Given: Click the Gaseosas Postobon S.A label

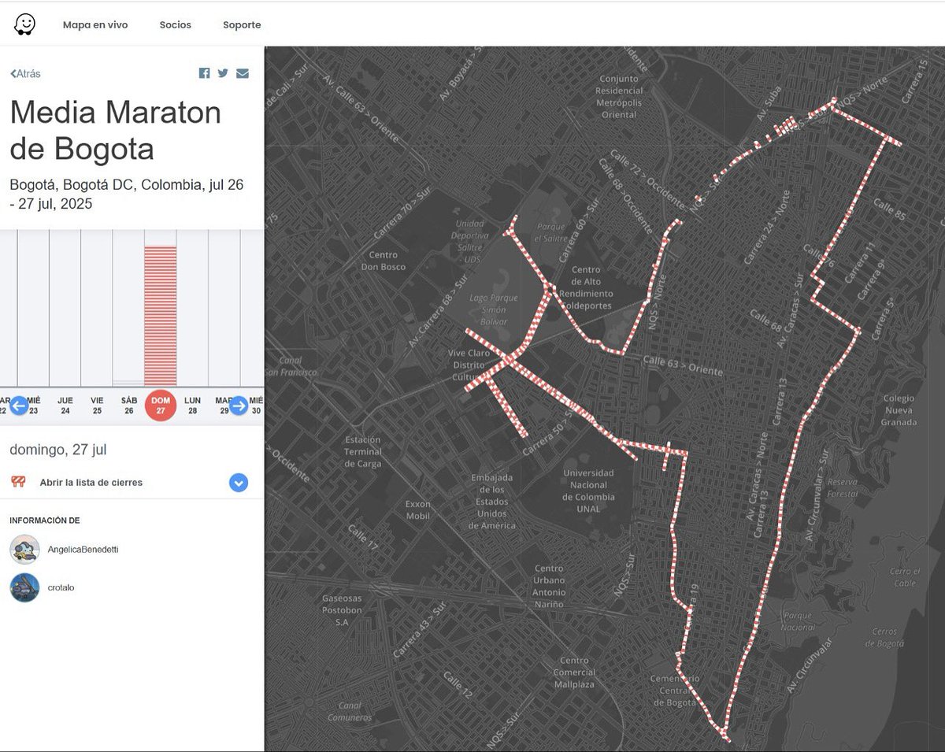Looking at the screenshot, I should point(342,609).
